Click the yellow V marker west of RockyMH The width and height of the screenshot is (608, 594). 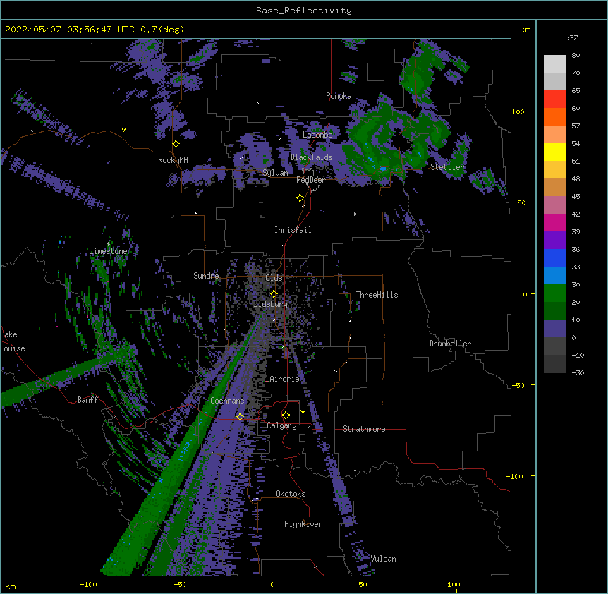pyautogui.click(x=123, y=130)
